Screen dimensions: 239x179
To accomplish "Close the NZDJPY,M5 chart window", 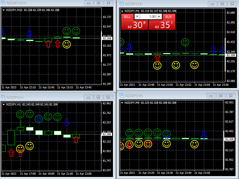I will [231, 96].
